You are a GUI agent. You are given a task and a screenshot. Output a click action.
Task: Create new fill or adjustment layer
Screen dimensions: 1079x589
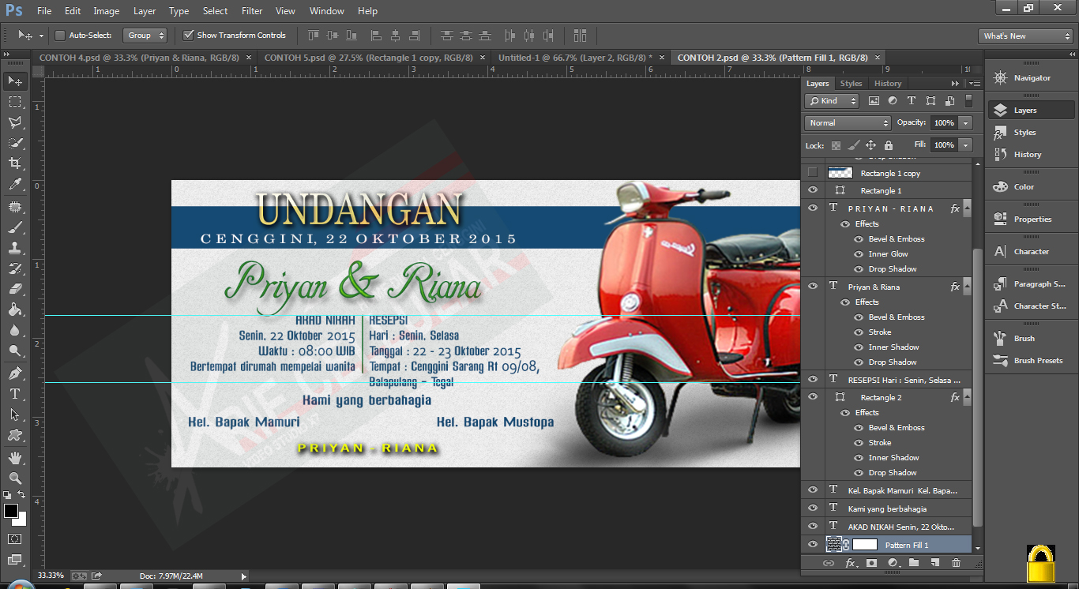tap(893, 563)
